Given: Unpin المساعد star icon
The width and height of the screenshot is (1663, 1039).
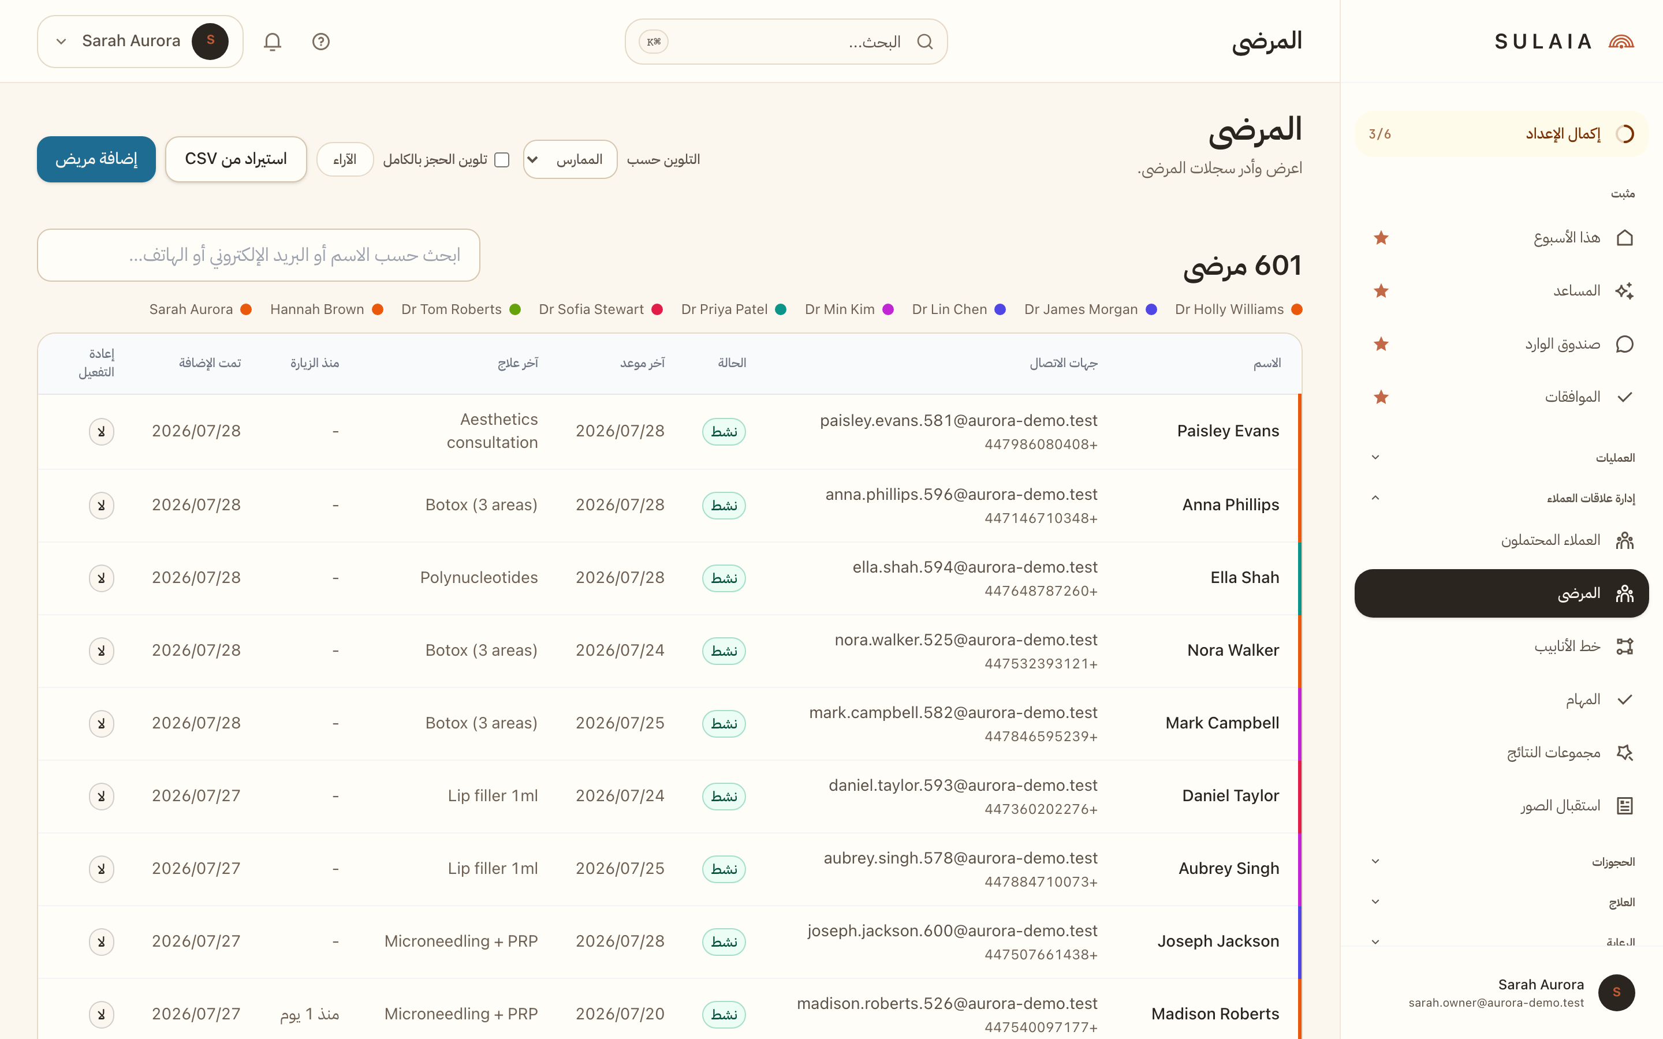Looking at the screenshot, I should [x=1381, y=291].
